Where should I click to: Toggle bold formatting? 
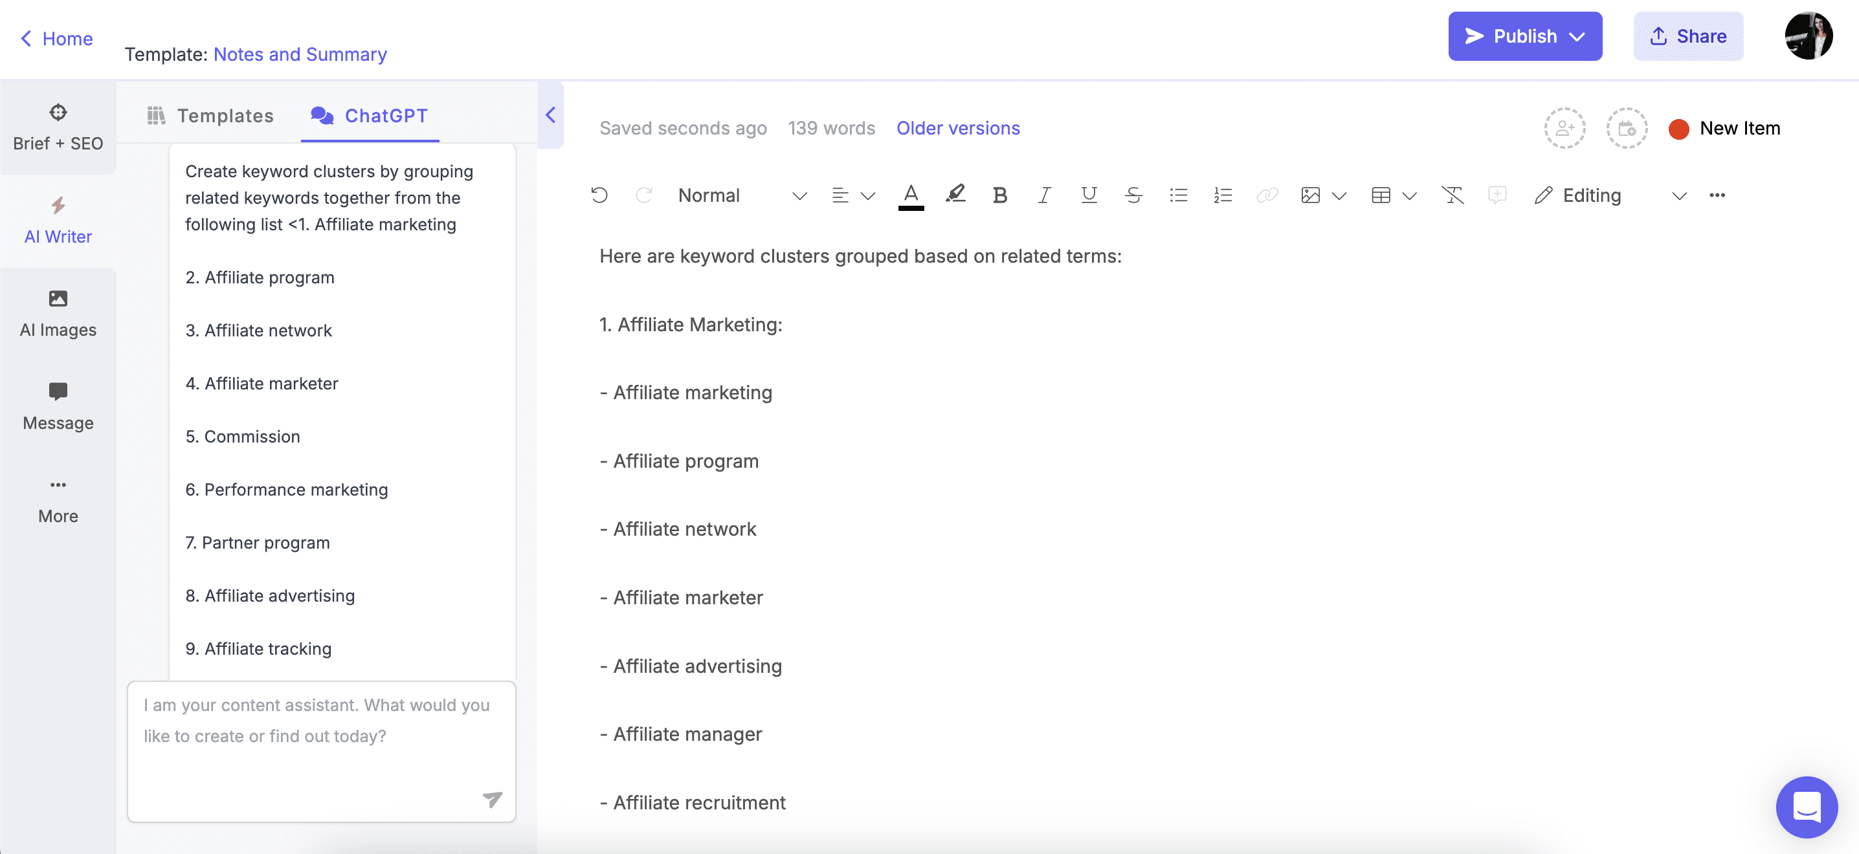point(999,195)
